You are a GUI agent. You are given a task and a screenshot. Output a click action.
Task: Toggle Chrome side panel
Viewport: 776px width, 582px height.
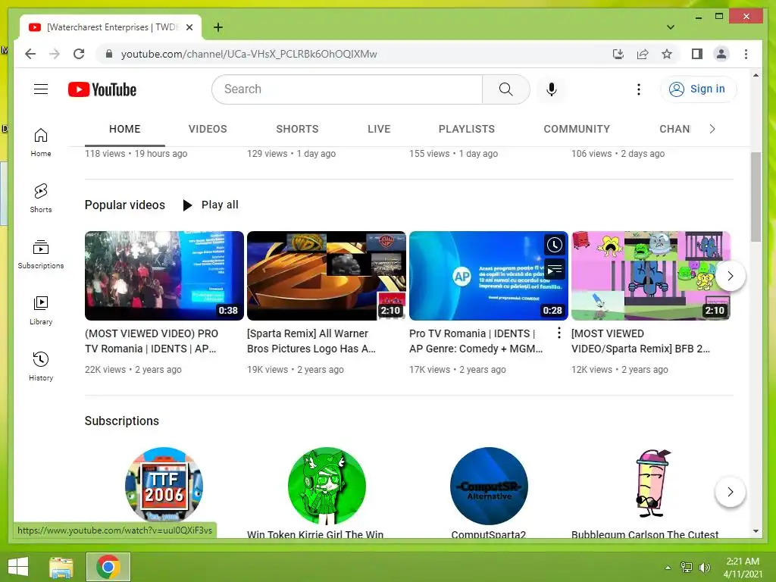click(x=697, y=54)
